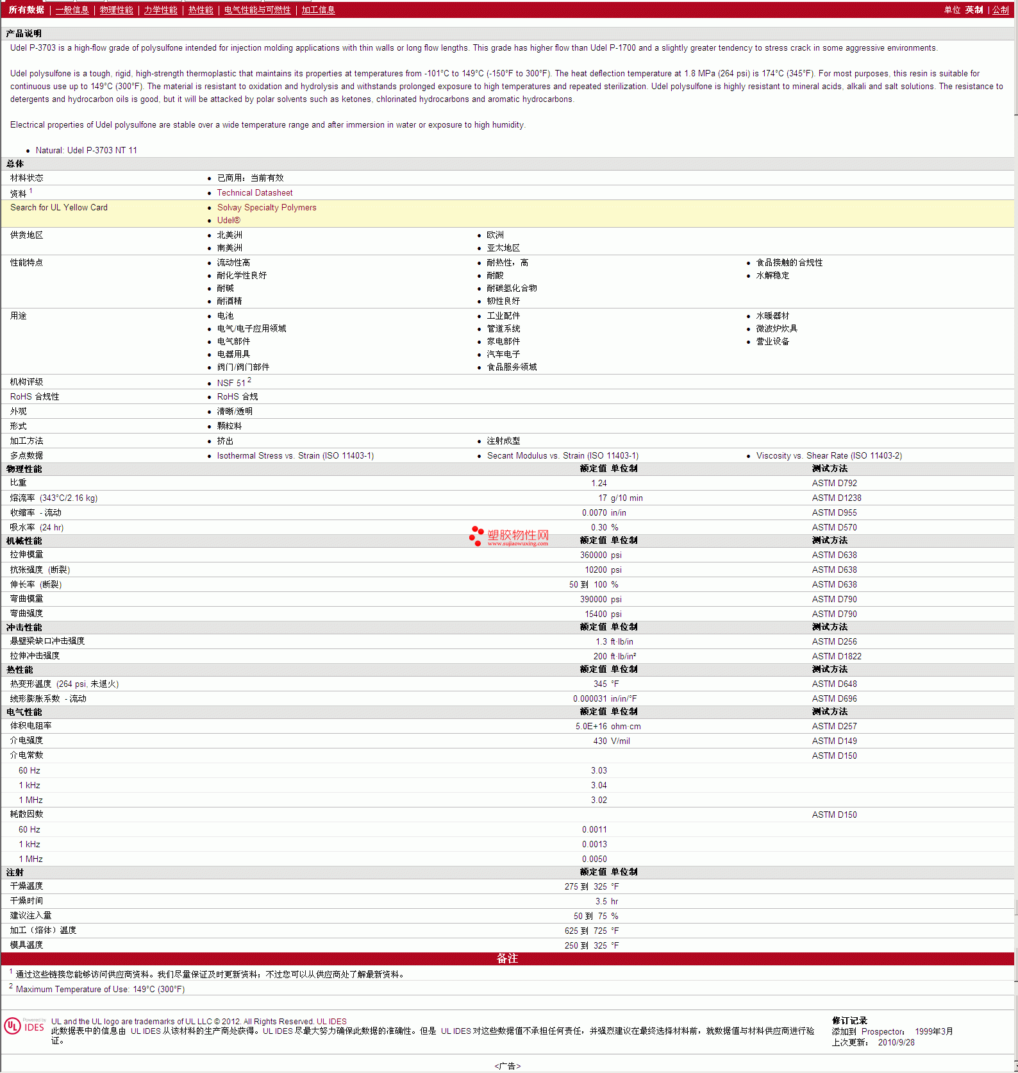This screenshot has height=1073, width=1018.
Task: Click the 已商用: 当前有效 status text
Action: tap(250, 178)
